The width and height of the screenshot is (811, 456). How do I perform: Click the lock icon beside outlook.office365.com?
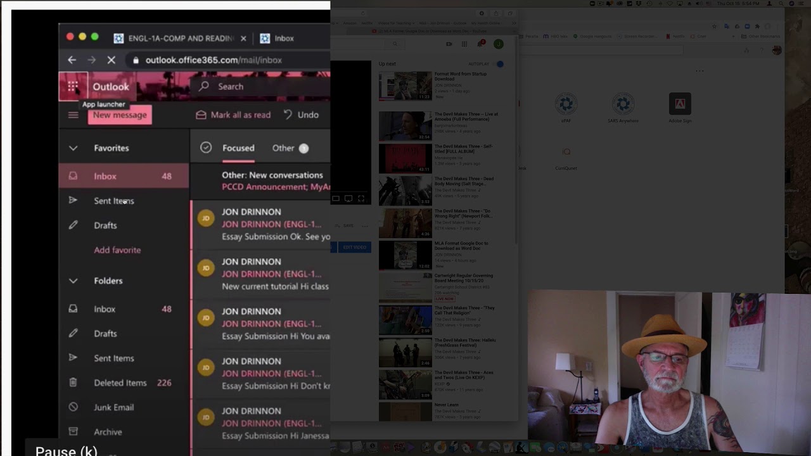pyautogui.click(x=135, y=60)
